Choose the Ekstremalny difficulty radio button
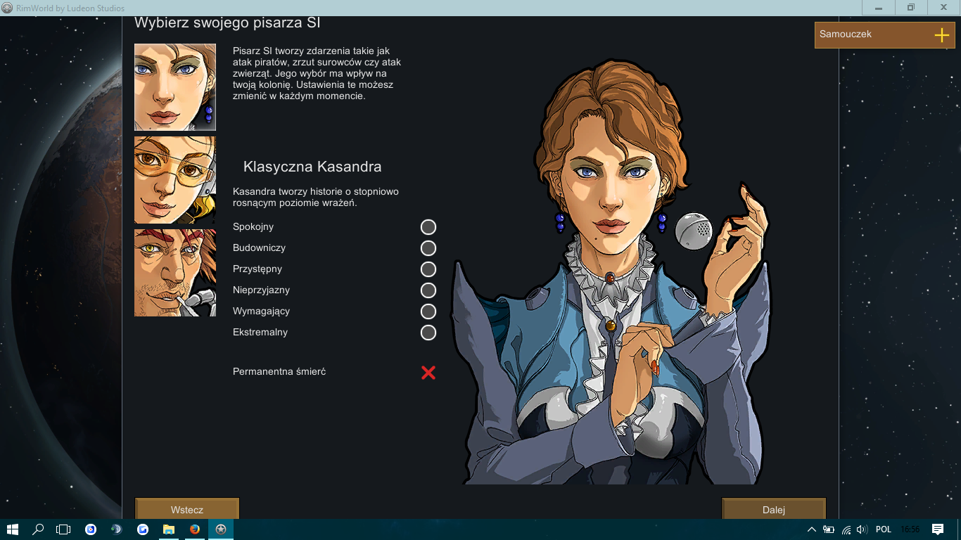Viewport: 961px width, 540px height. (428, 333)
